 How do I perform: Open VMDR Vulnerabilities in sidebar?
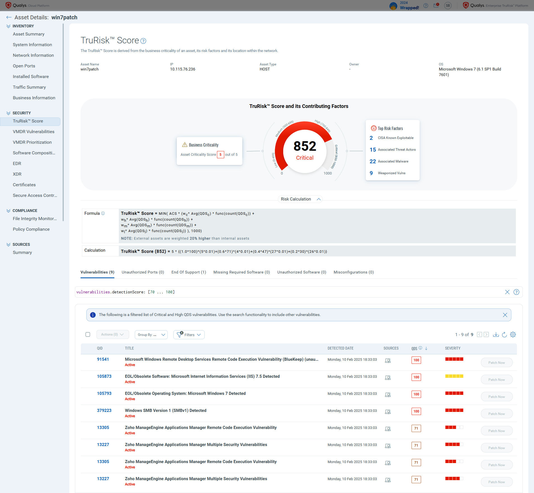pyautogui.click(x=34, y=132)
